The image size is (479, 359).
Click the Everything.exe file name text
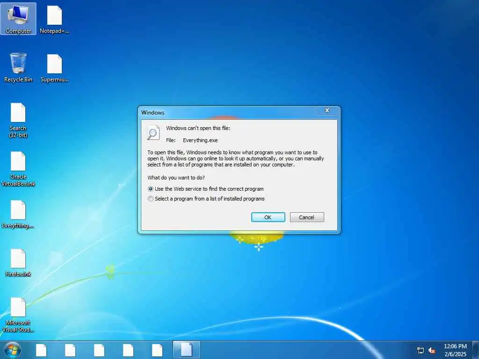[x=200, y=140]
